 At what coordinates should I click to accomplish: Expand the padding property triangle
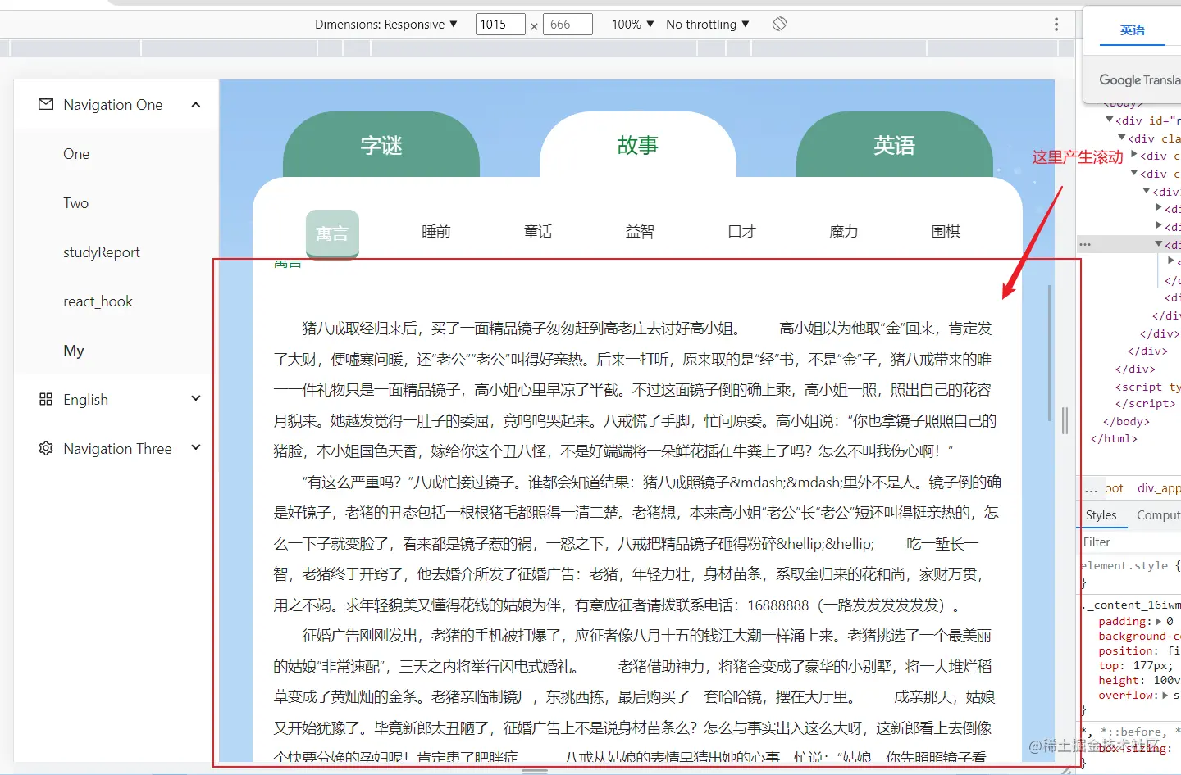pos(1159,621)
